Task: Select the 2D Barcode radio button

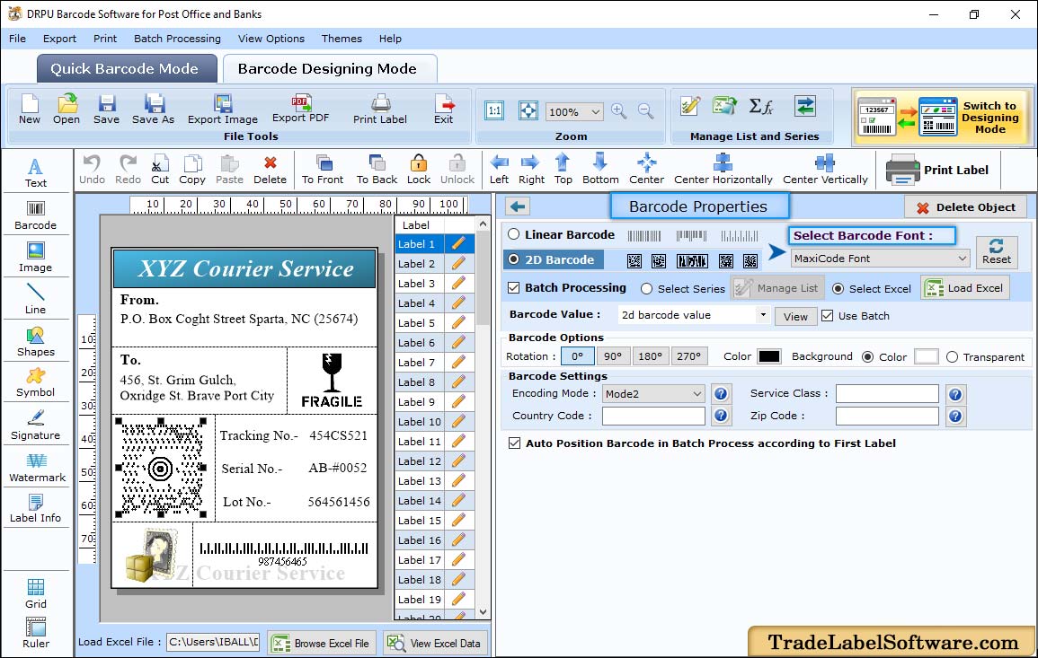Action: click(x=514, y=260)
